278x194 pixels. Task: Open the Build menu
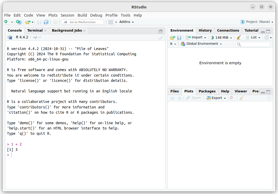(82, 15)
